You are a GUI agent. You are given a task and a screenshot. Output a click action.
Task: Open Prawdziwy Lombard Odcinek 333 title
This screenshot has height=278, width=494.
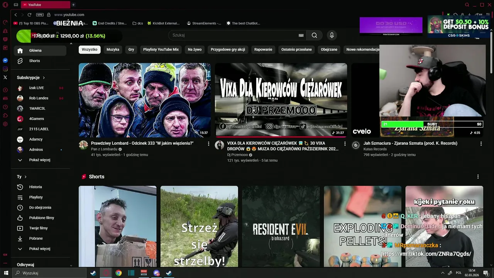142,143
